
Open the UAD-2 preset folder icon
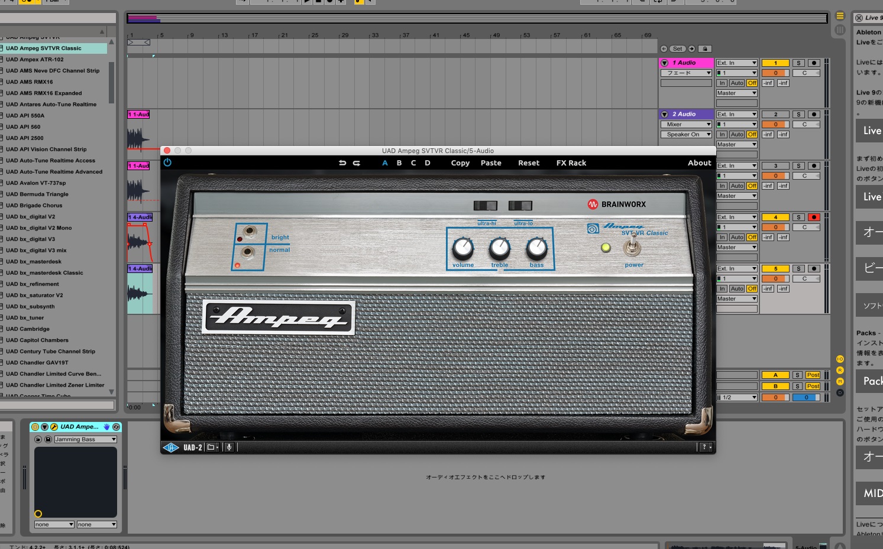pyautogui.click(x=212, y=447)
